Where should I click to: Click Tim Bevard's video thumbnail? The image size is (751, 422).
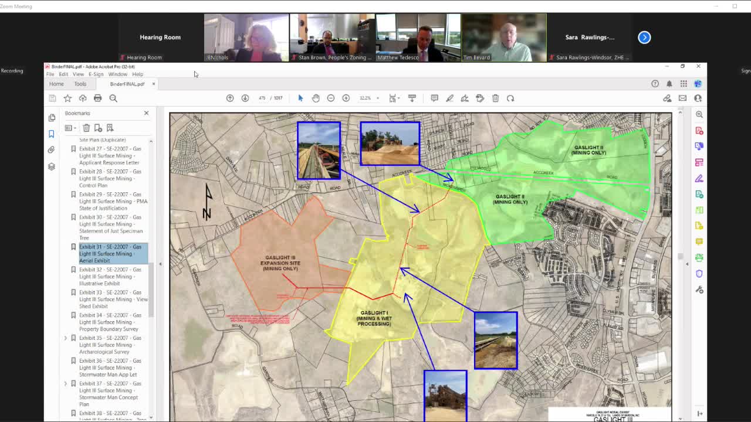pyautogui.click(x=504, y=38)
